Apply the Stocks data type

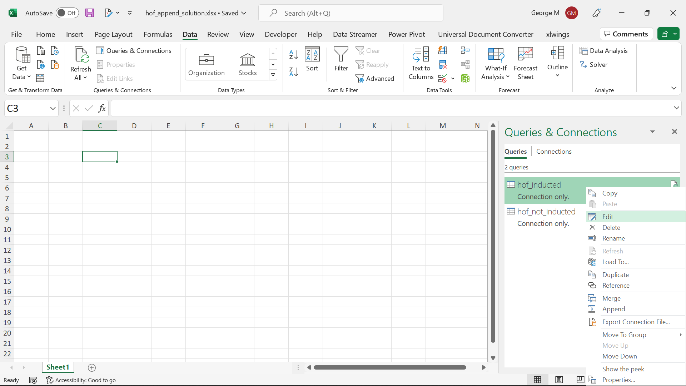click(247, 64)
